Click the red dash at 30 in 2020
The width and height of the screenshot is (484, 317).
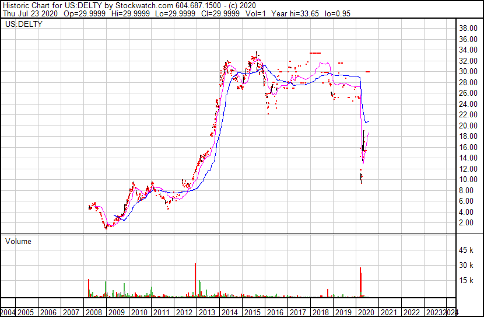(367, 72)
